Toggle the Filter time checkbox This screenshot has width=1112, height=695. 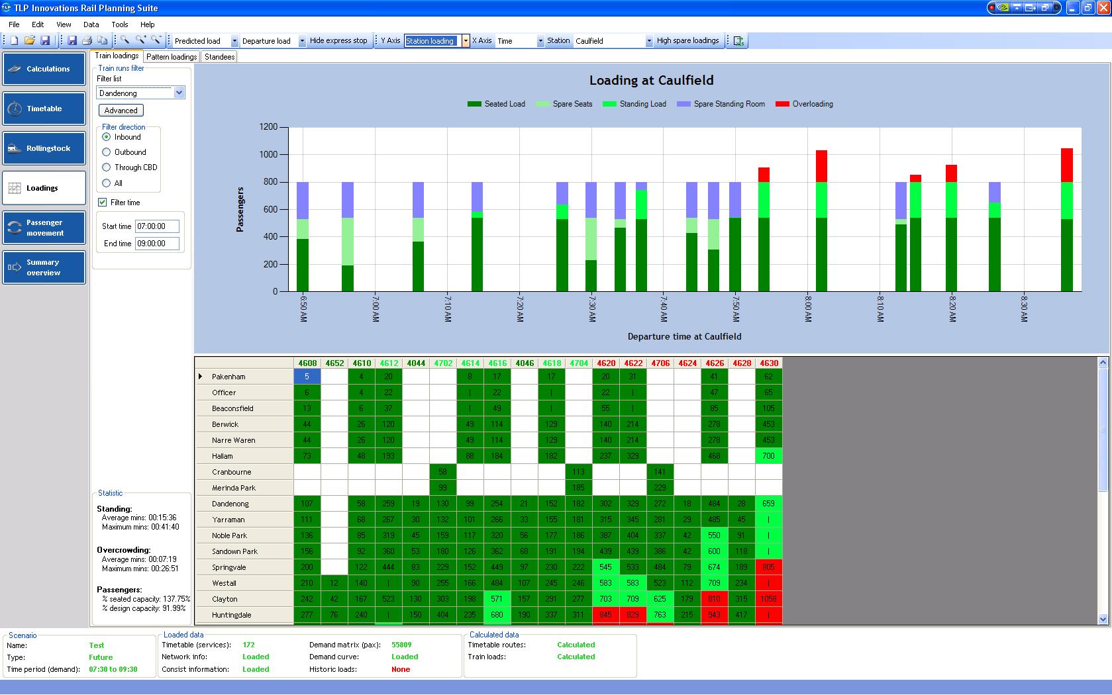tap(102, 203)
